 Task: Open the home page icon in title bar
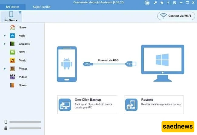(x=162, y=3)
